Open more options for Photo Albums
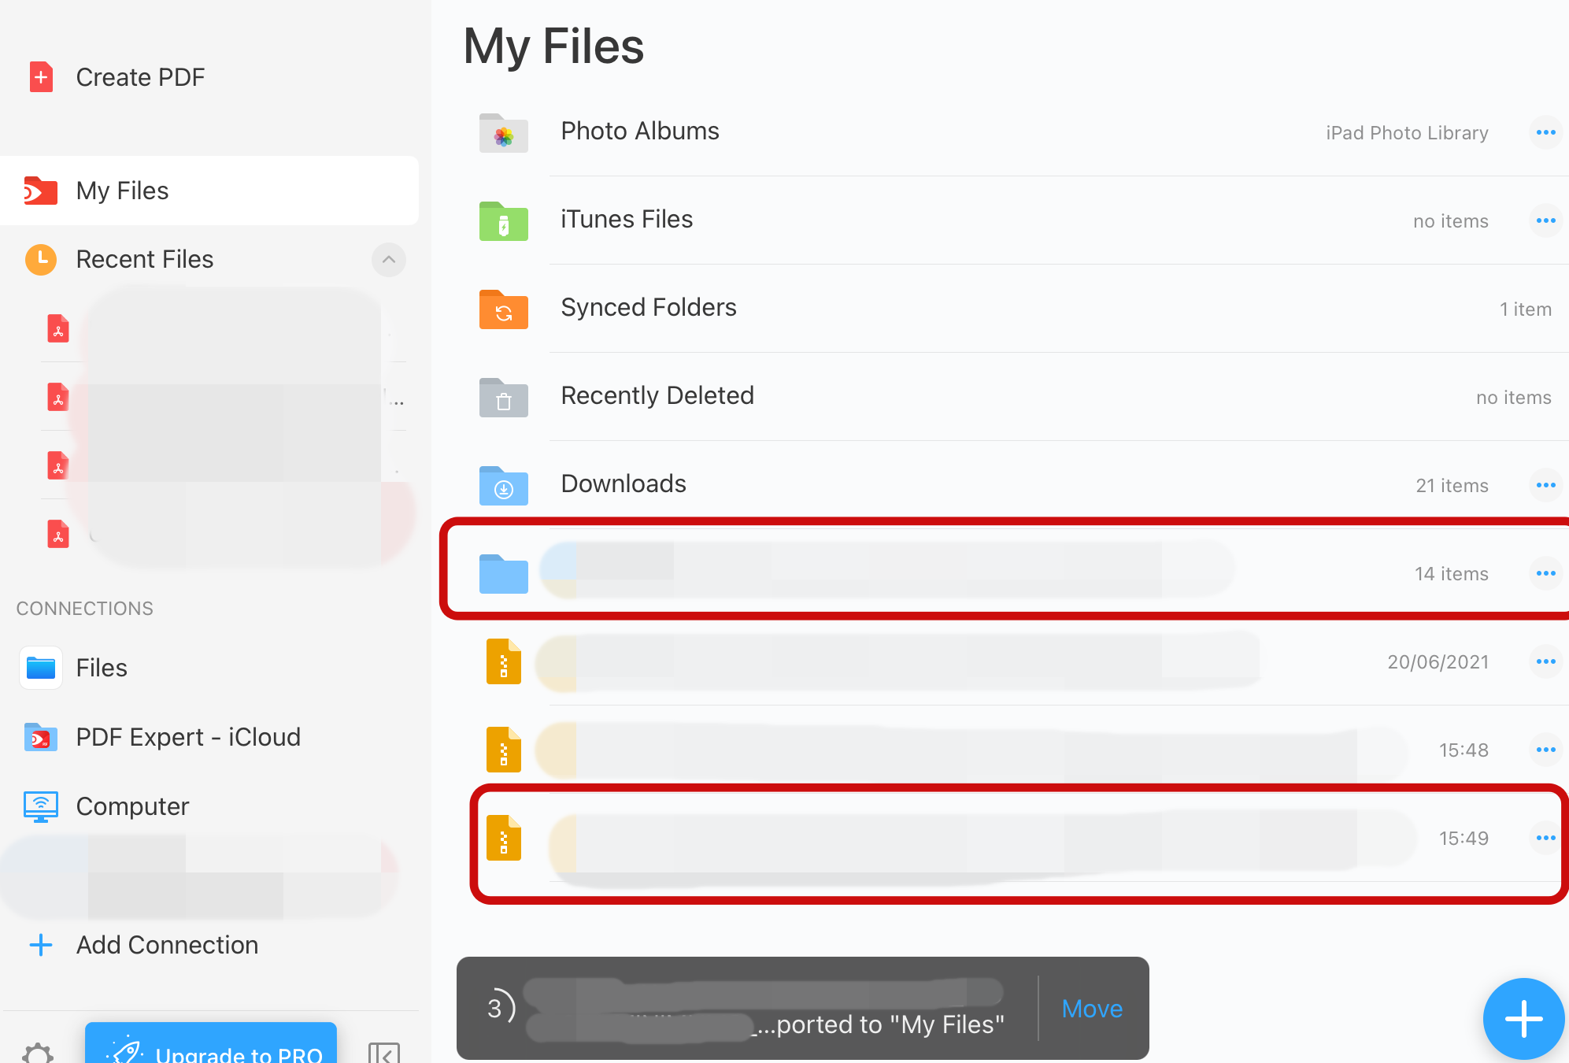This screenshot has width=1569, height=1063. (x=1545, y=132)
